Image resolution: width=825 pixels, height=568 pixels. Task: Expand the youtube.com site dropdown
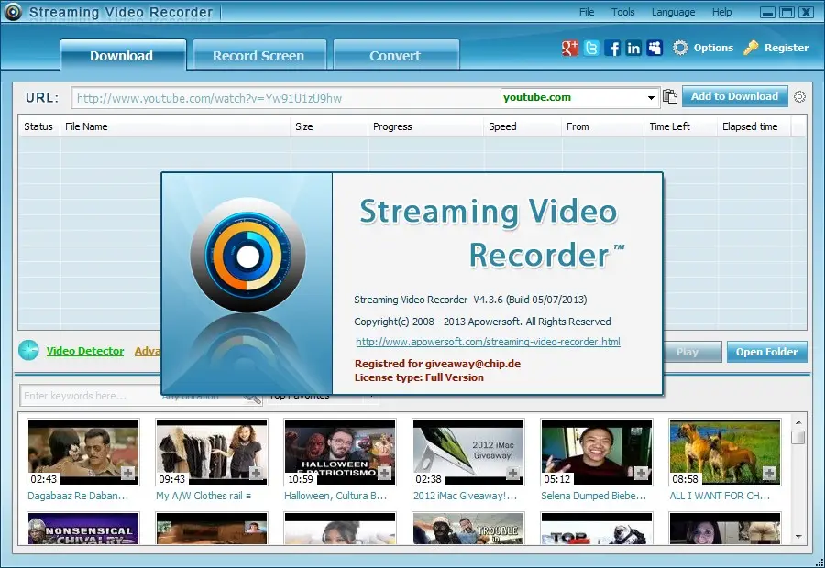tap(651, 98)
